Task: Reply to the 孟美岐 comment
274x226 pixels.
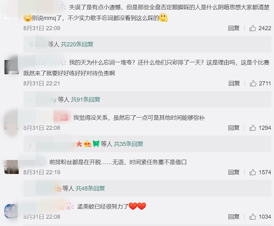Action: tap(234, 217)
